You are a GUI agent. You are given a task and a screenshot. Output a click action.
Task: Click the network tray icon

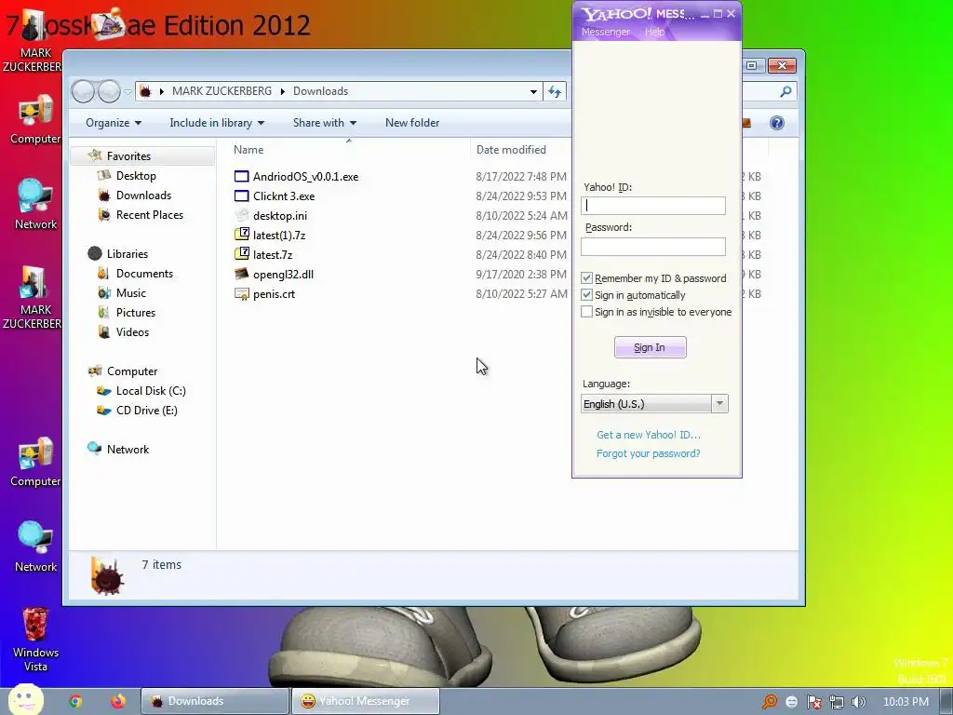tap(837, 702)
